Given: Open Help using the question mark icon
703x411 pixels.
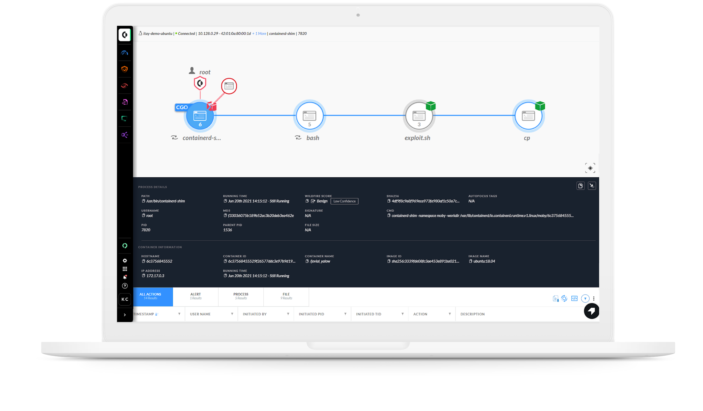Looking at the screenshot, I should coord(125,286).
